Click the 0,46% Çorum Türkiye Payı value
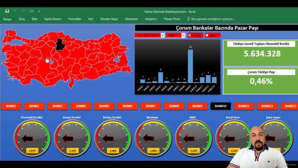This screenshot has height=168, width=298. (261, 81)
